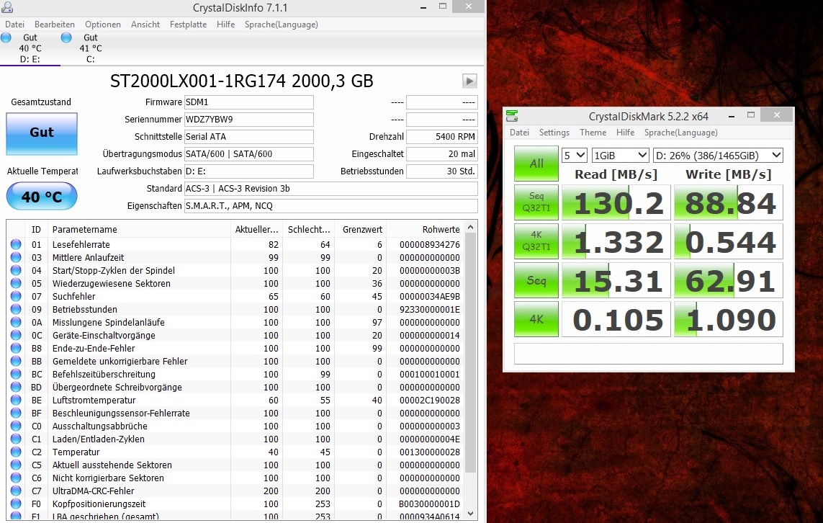The height and width of the screenshot is (523, 823).
Task: Click status orb for UltraDMA-CRC-Fehler row
Action: click(x=16, y=491)
